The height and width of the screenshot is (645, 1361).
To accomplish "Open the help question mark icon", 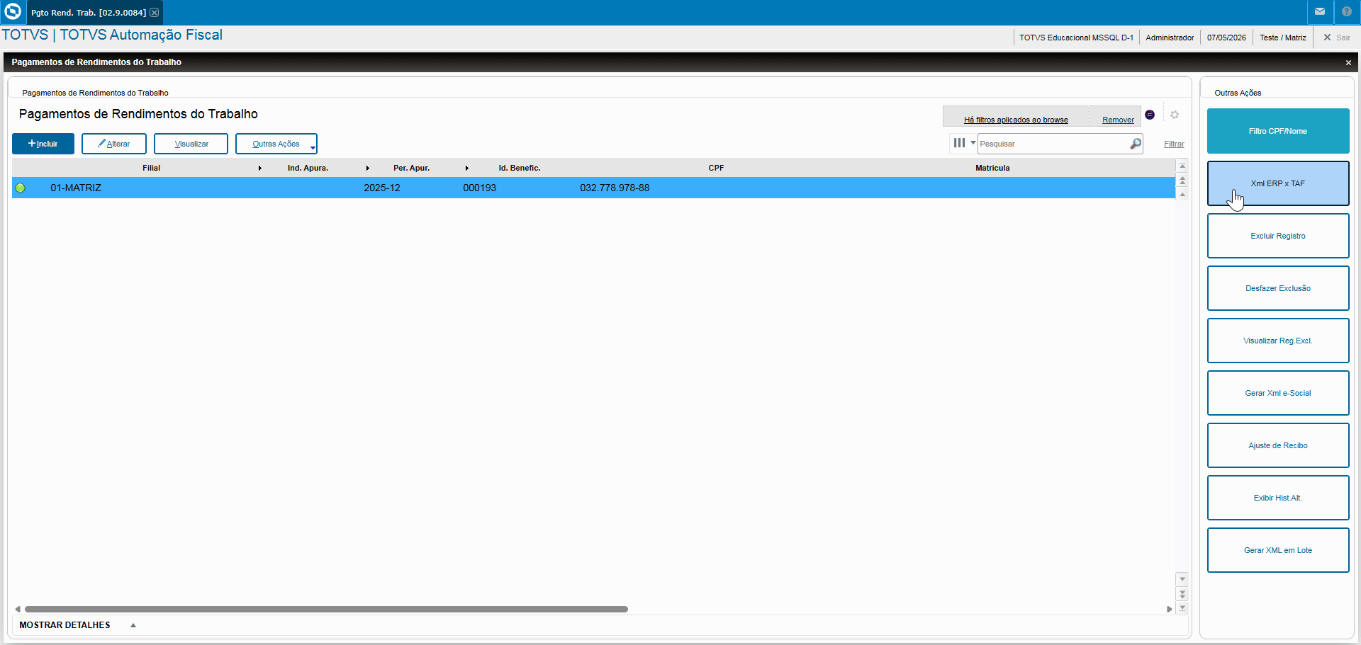I will (1347, 11).
